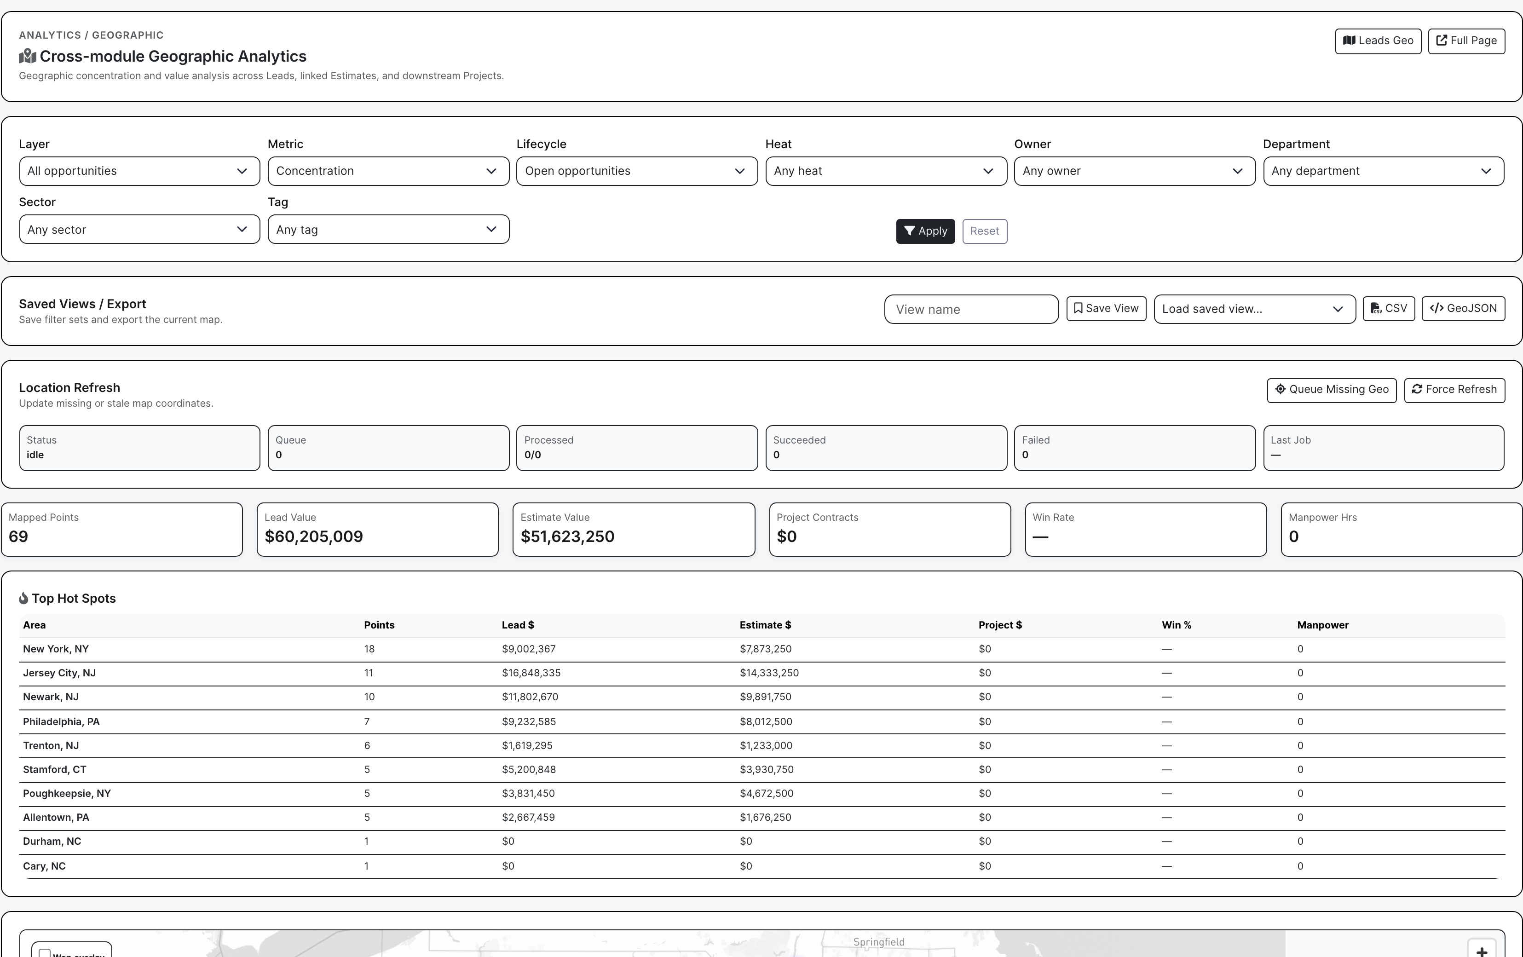
Task: Export map data as GeoJSON
Action: (x=1463, y=309)
